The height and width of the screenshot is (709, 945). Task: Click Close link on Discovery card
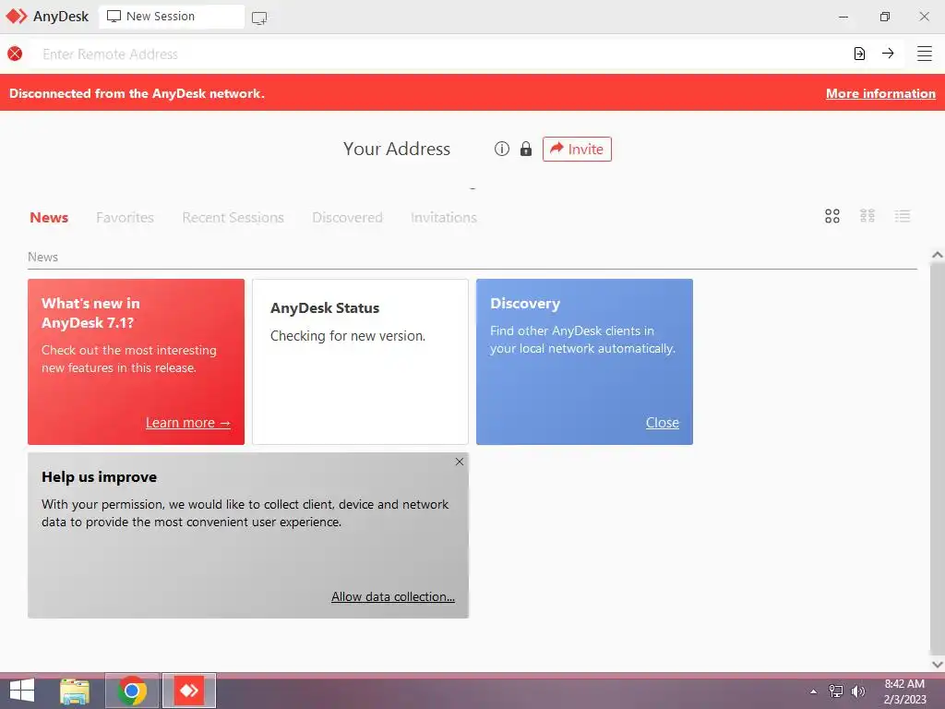pos(663,423)
